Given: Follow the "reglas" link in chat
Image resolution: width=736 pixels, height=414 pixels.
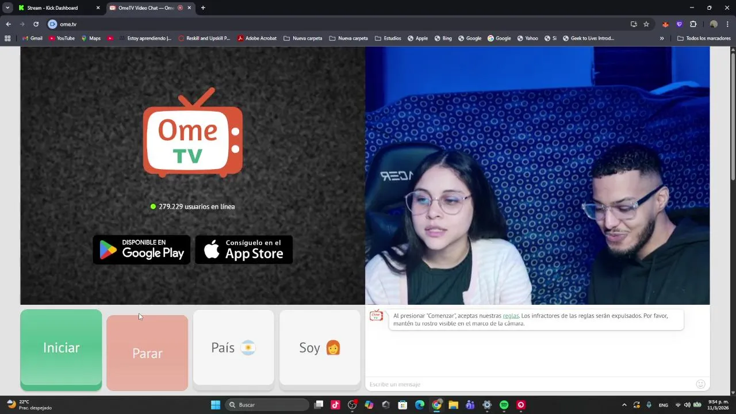Looking at the screenshot, I should click(511, 316).
